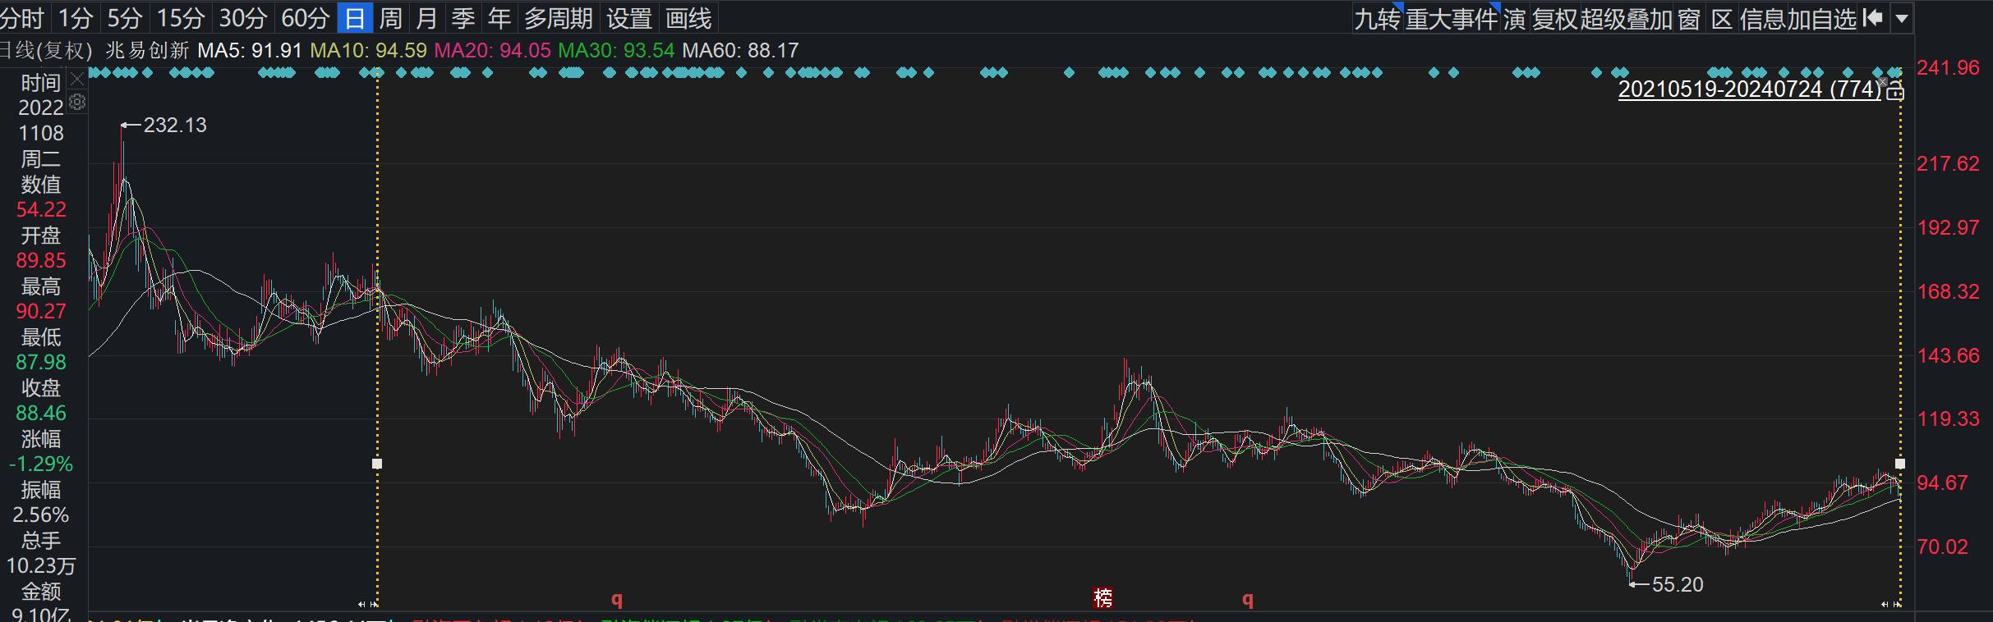Click the 窗 window button
This screenshot has height=622, width=1993.
click(x=1689, y=18)
